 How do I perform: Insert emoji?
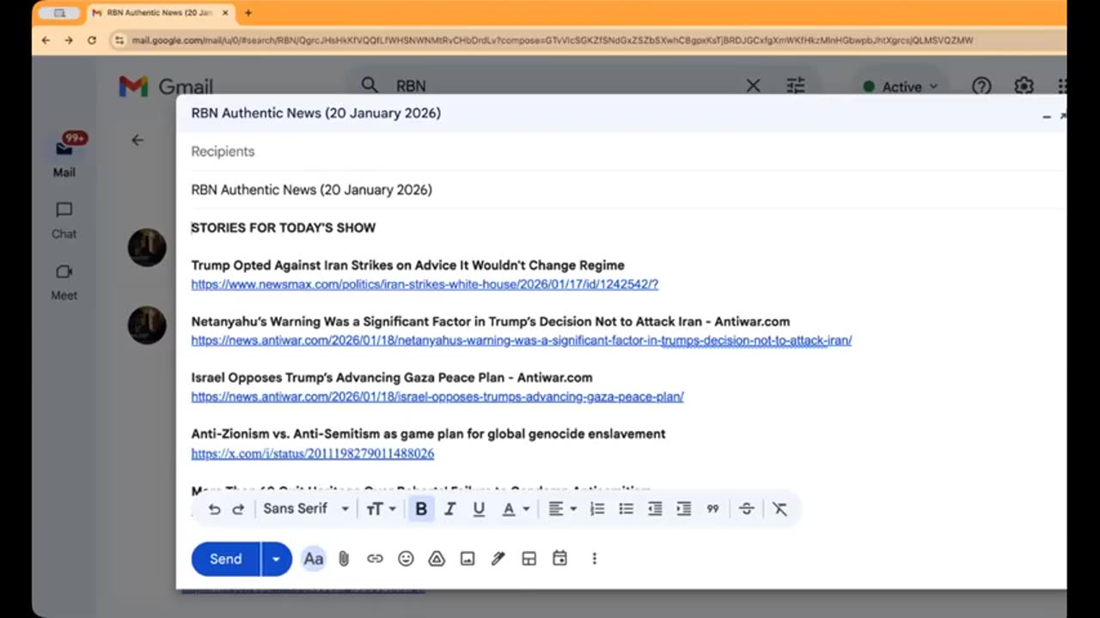coord(406,559)
